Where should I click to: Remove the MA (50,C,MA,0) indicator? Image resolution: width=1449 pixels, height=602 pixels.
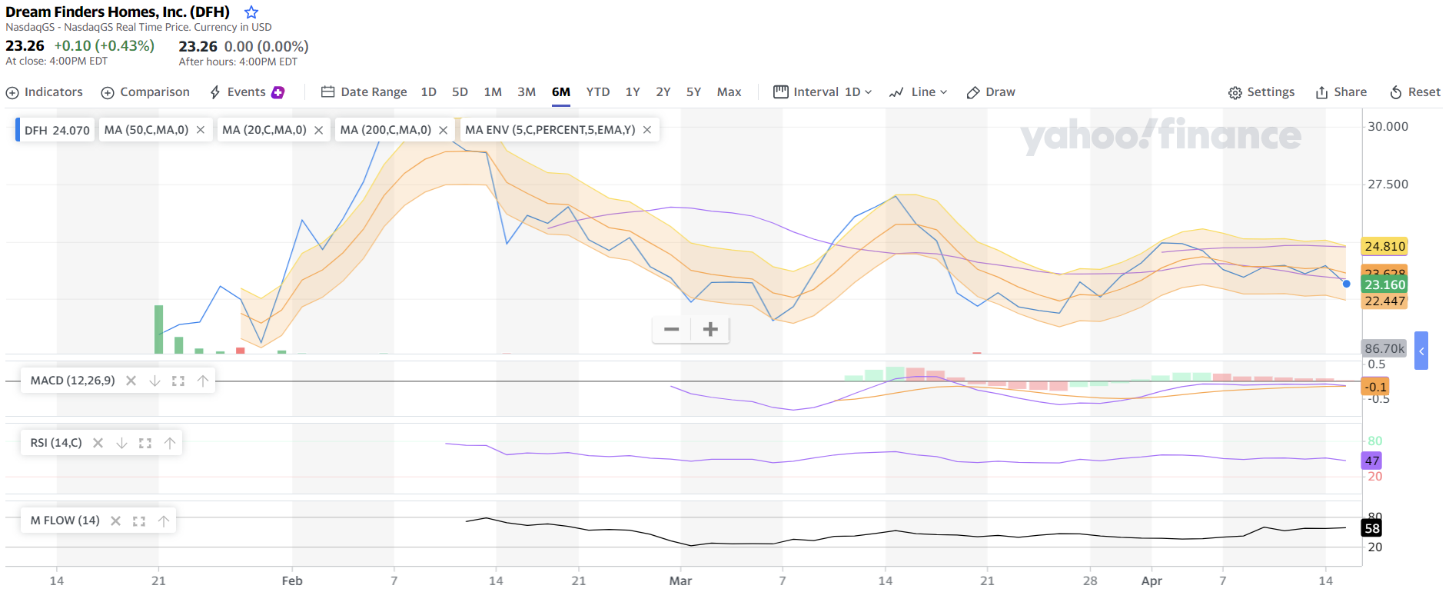pos(201,130)
